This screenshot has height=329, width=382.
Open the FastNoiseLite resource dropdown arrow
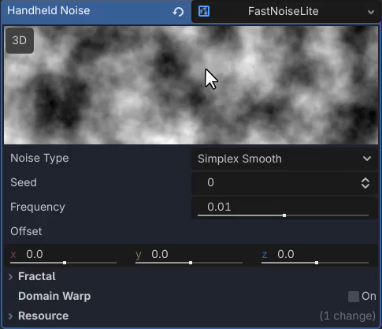[x=371, y=12]
